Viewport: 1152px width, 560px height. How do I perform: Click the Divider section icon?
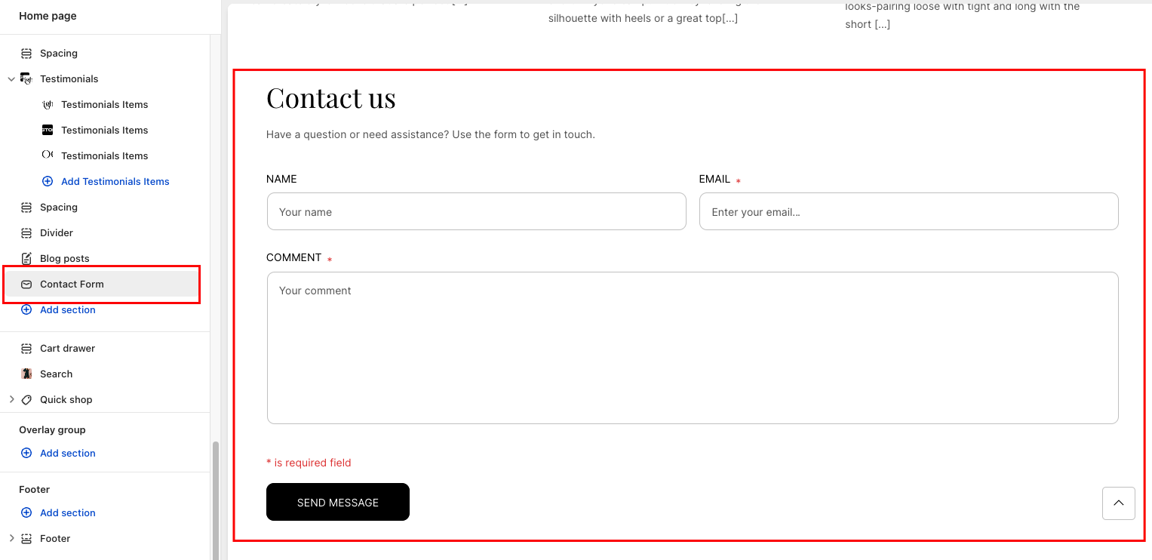[26, 233]
